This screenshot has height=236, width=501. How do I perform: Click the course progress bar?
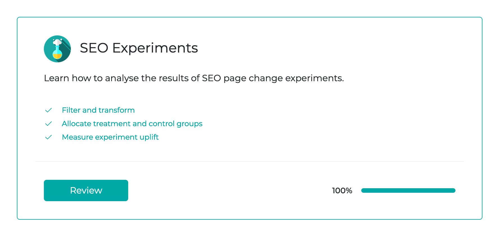(408, 190)
